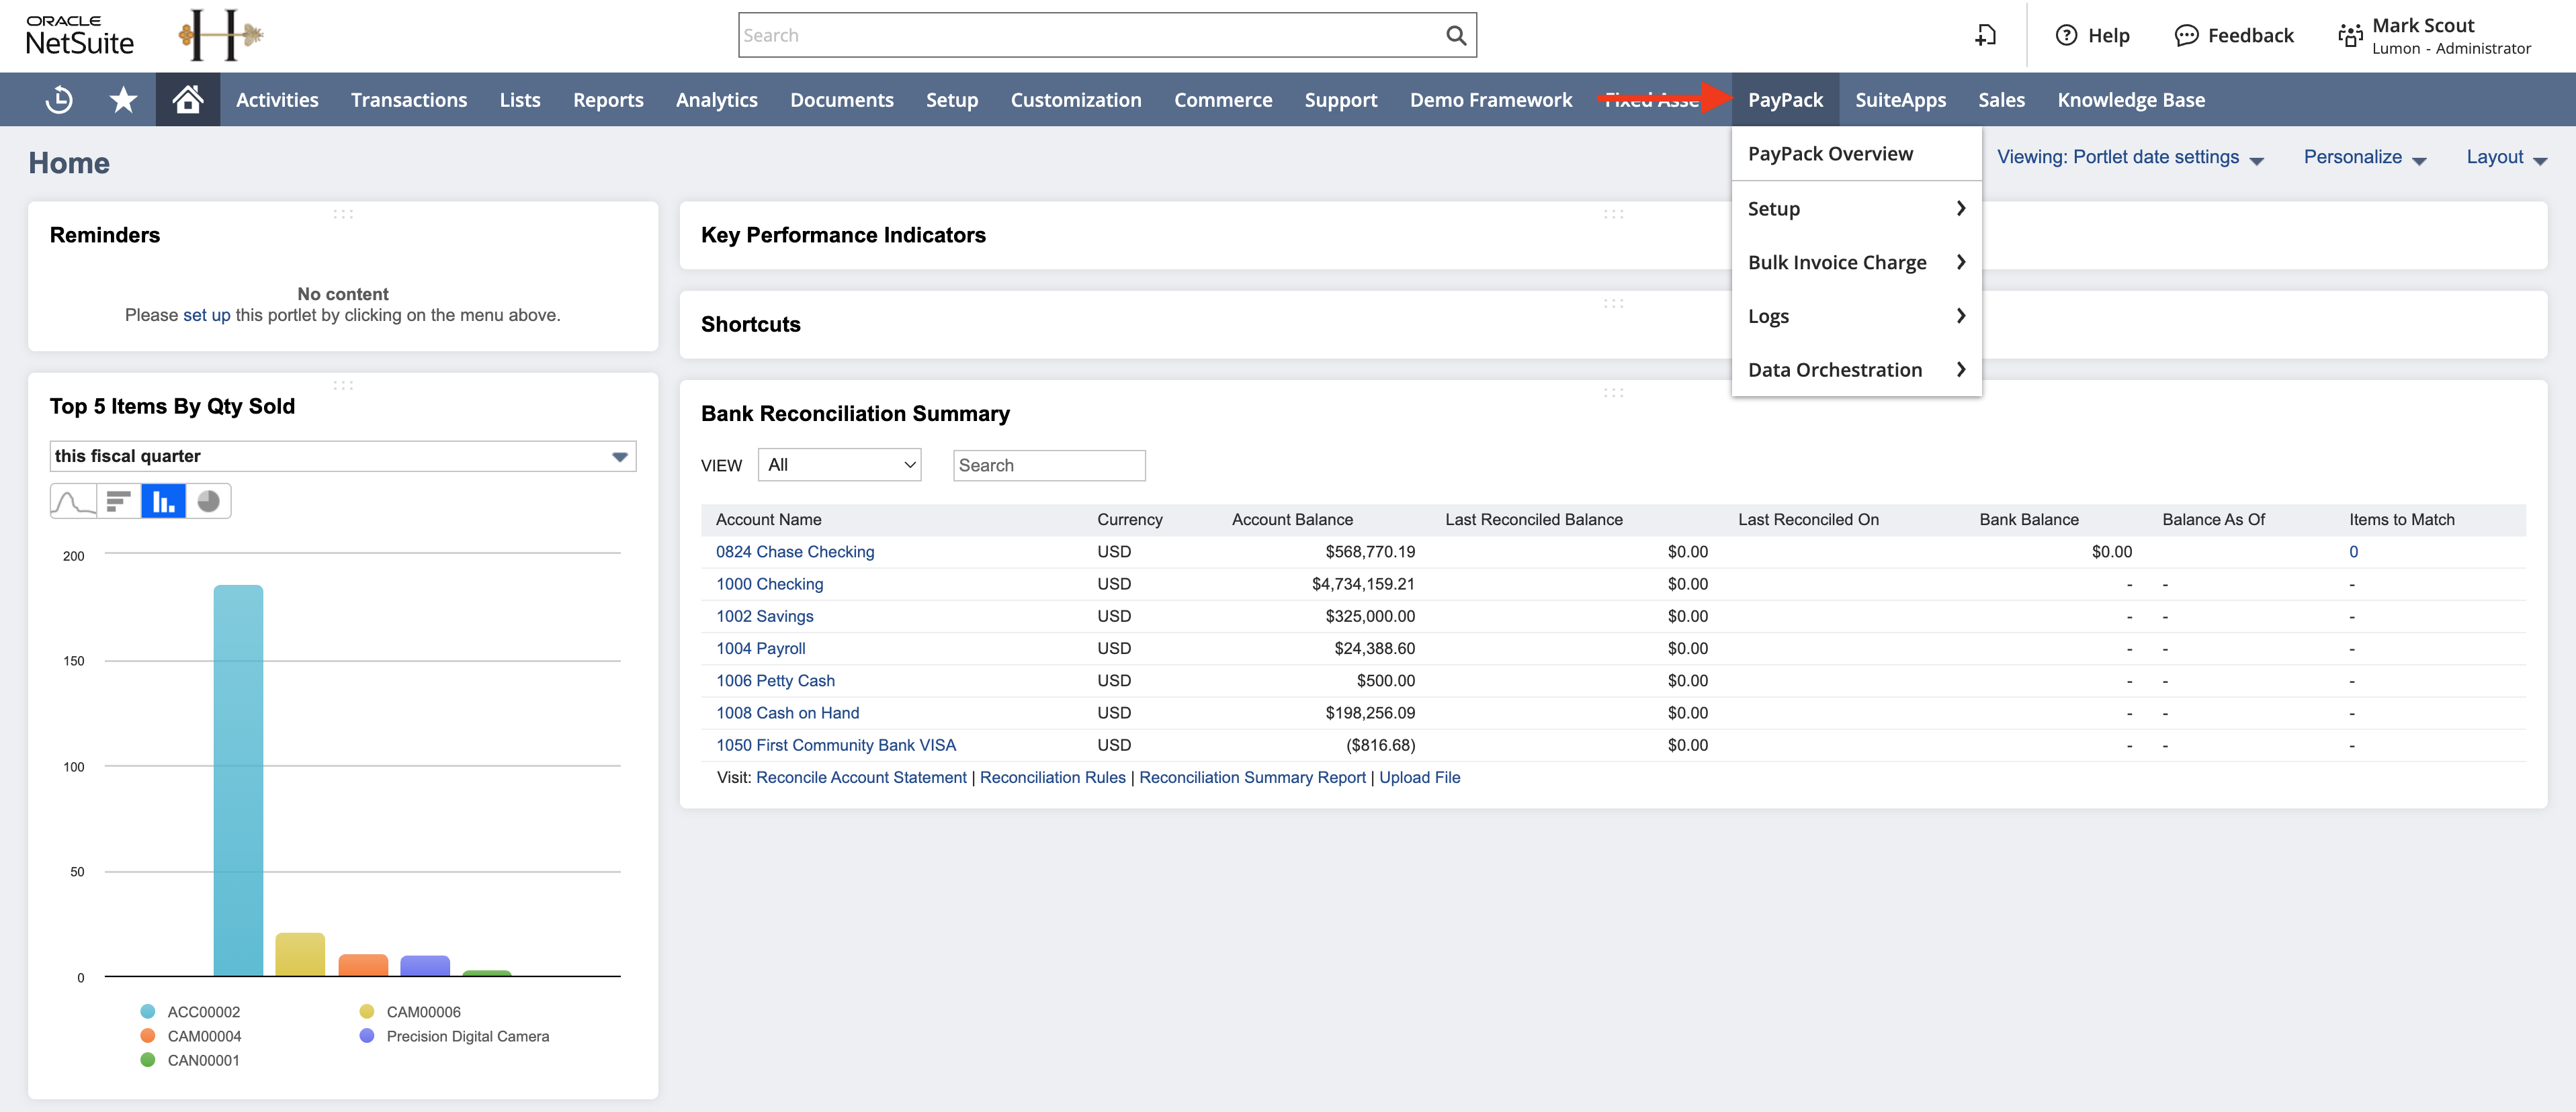The image size is (2576, 1112).
Task: Expand the PayPack Setup submenu
Action: [x=1856, y=207]
